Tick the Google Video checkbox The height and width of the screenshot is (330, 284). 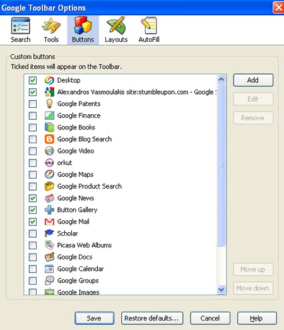click(x=33, y=151)
